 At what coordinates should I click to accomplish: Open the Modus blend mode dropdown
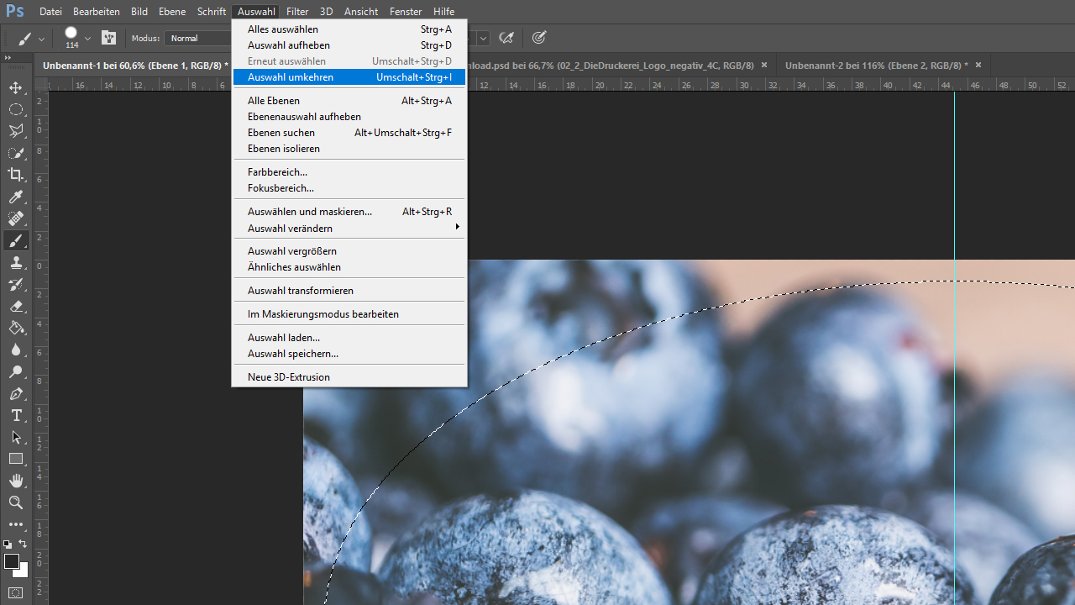coord(197,38)
